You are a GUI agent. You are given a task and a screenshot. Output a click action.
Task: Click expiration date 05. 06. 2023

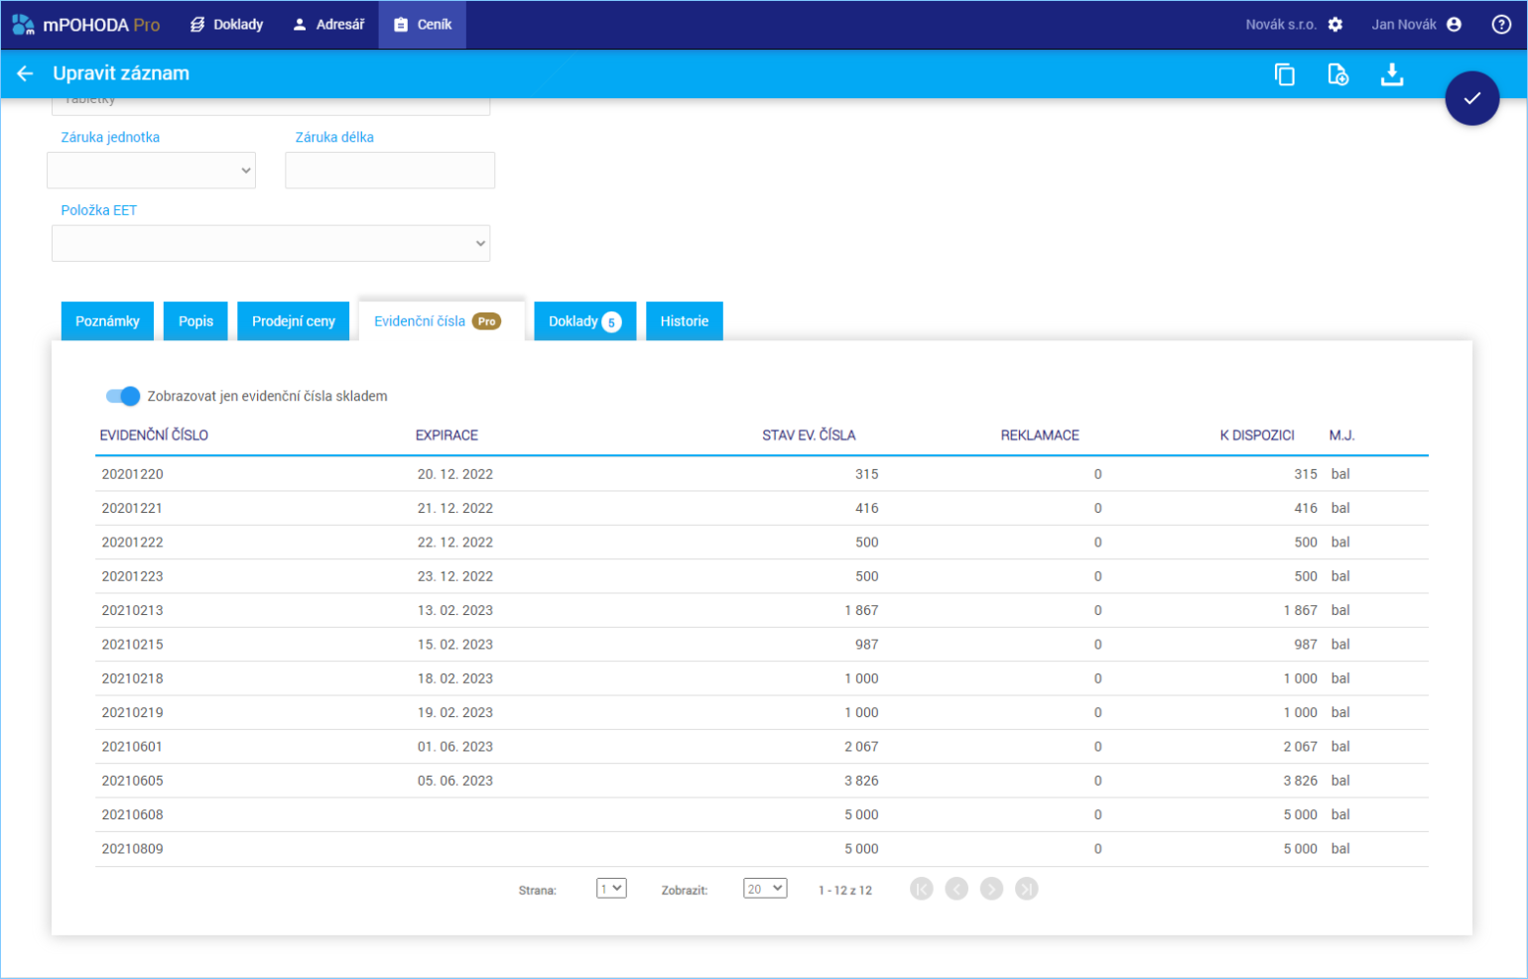click(455, 781)
